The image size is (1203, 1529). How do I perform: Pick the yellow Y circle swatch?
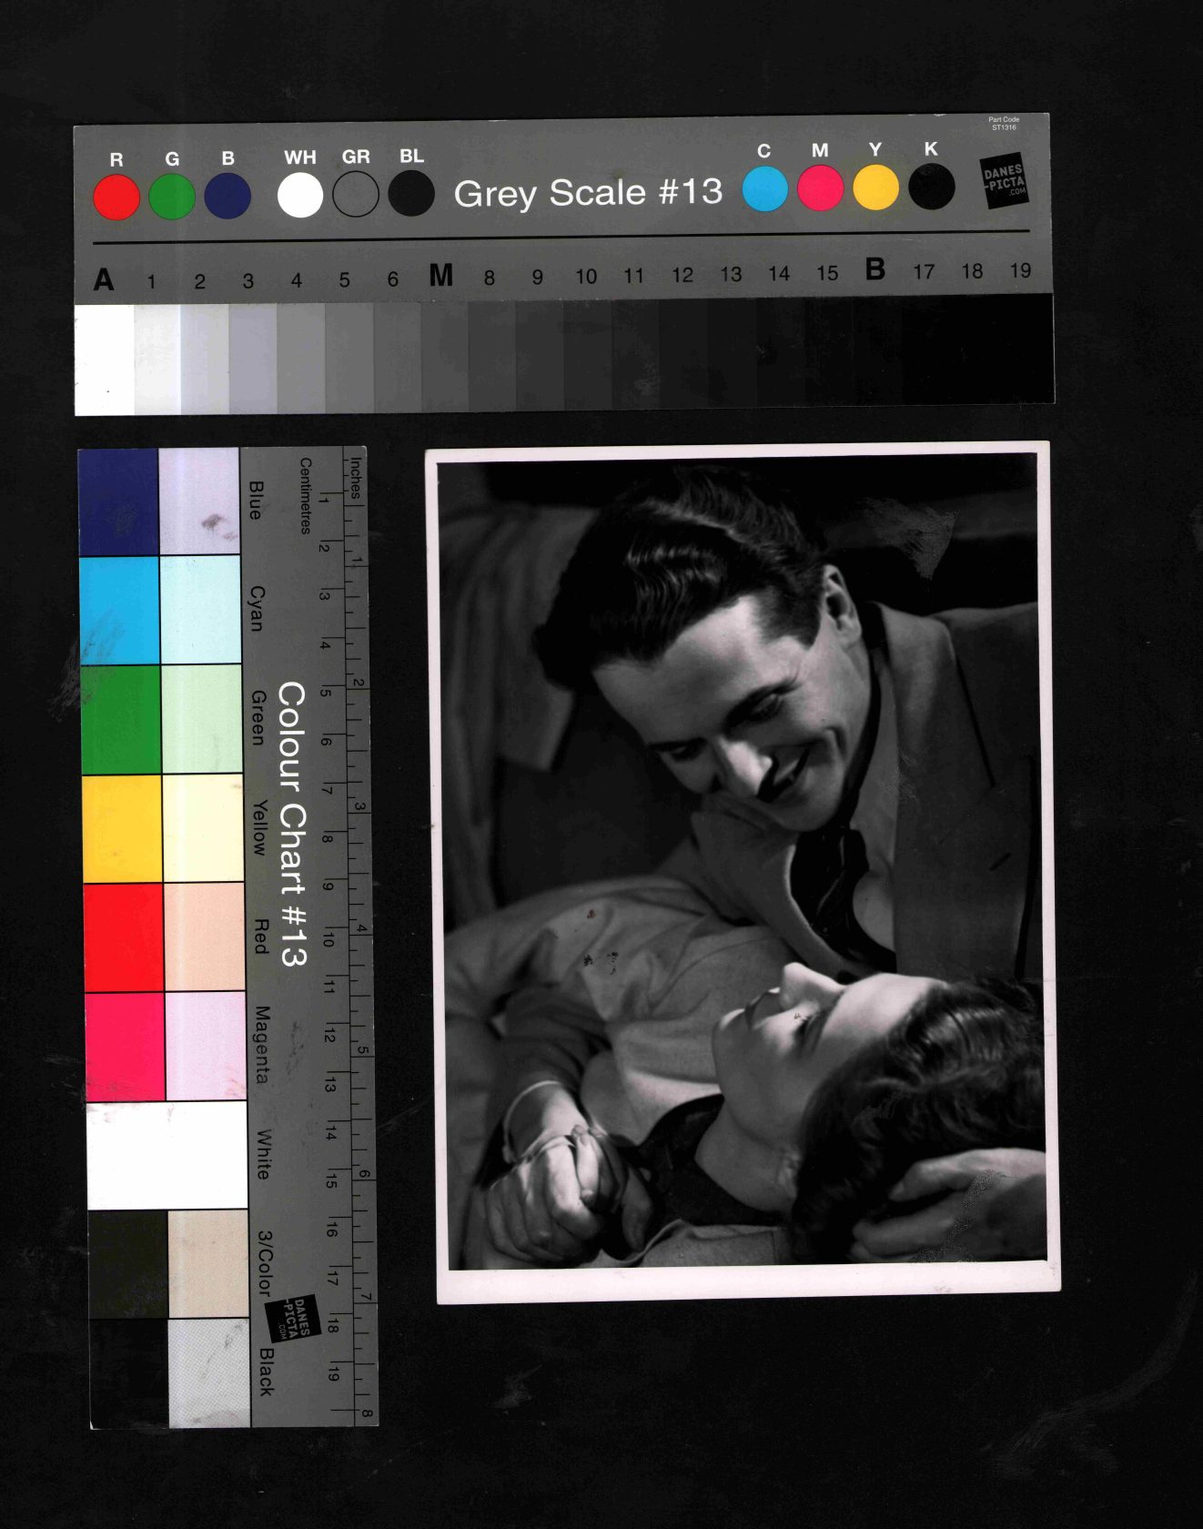(x=875, y=187)
